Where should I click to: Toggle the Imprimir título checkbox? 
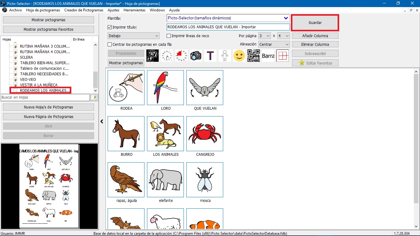point(109,27)
